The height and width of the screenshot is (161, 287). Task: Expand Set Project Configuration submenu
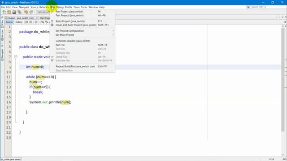83,31
